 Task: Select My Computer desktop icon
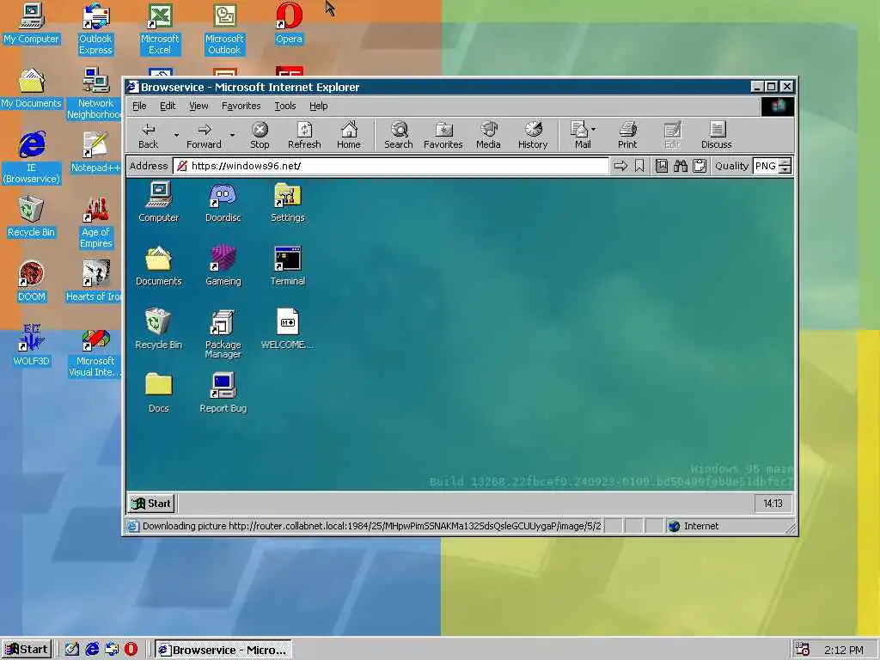(32, 23)
